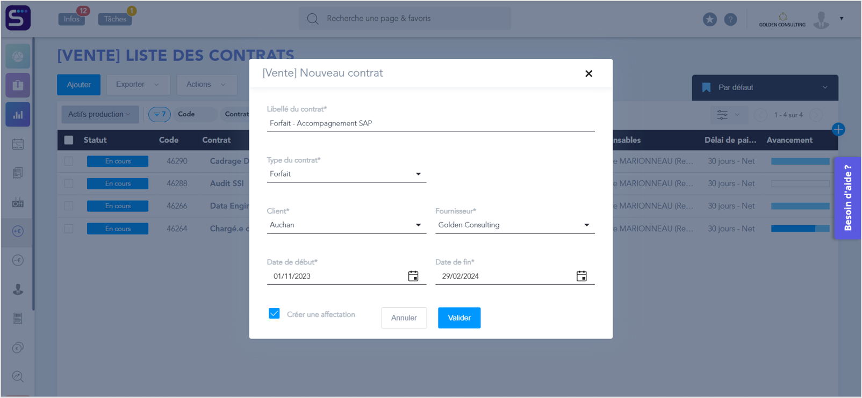Viewport: 862px width, 398px height.
Task: Click the user avatar icon
Action: [x=821, y=19]
